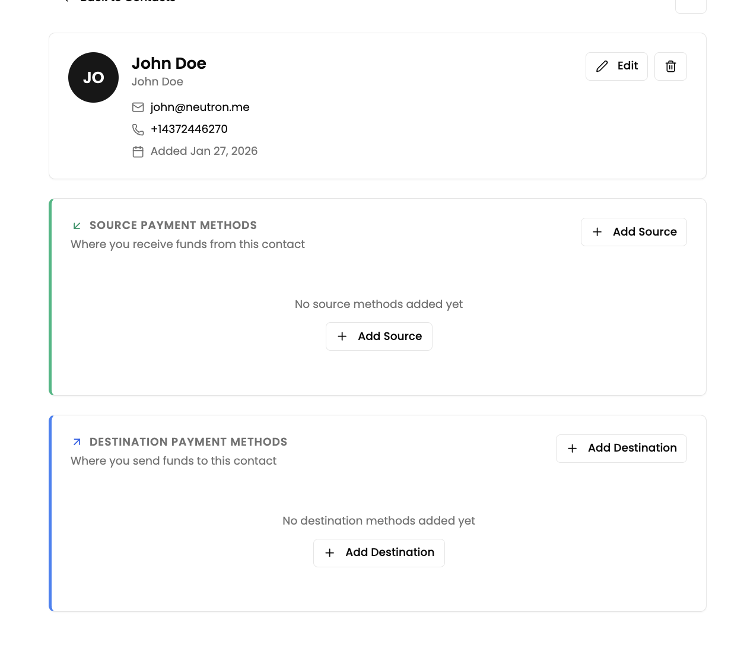Click the Destination Payment Methods heading

pyautogui.click(x=188, y=442)
